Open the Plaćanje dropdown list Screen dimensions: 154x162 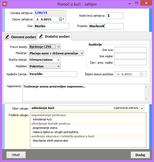point(82,53)
